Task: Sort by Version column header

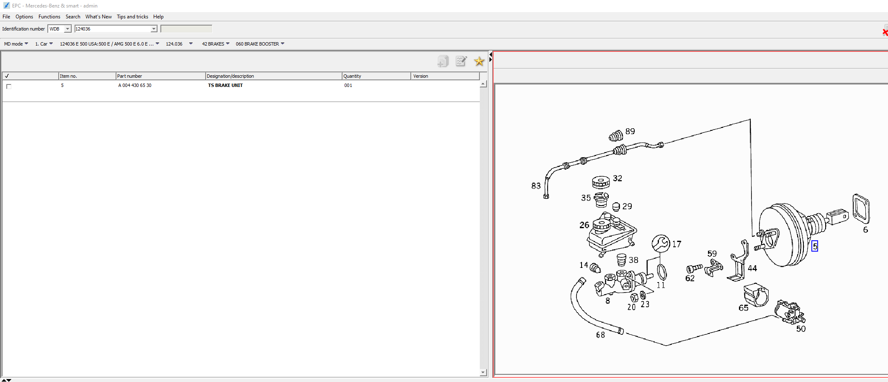Action: pos(445,76)
